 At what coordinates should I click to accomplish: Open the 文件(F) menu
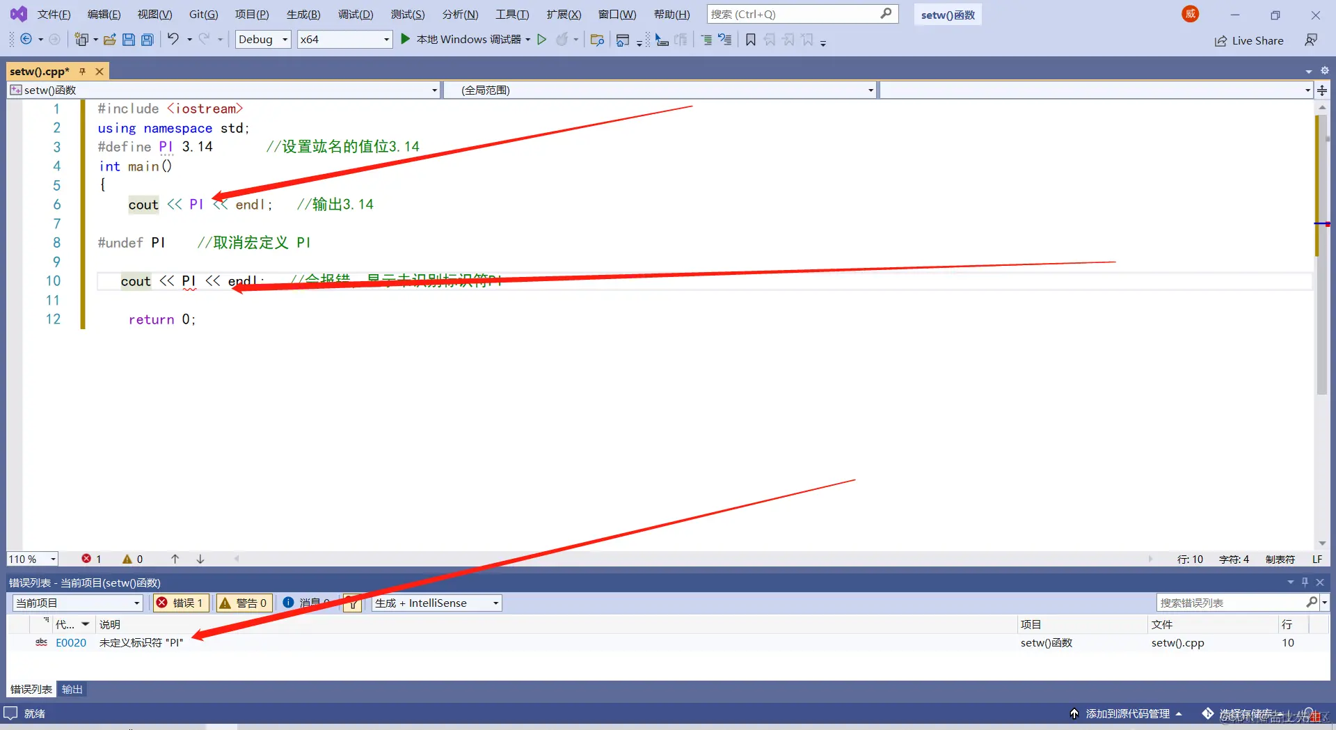coord(54,14)
